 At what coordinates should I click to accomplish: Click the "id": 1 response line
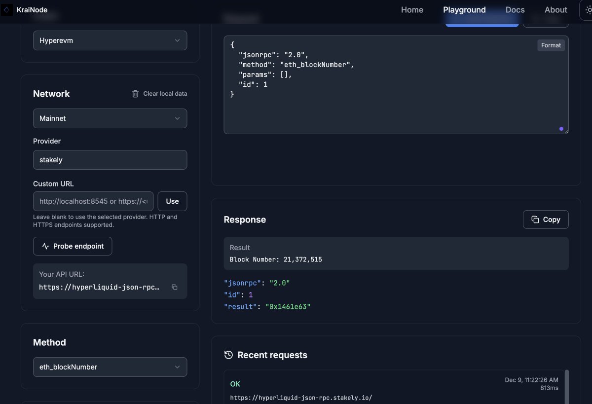238,295
